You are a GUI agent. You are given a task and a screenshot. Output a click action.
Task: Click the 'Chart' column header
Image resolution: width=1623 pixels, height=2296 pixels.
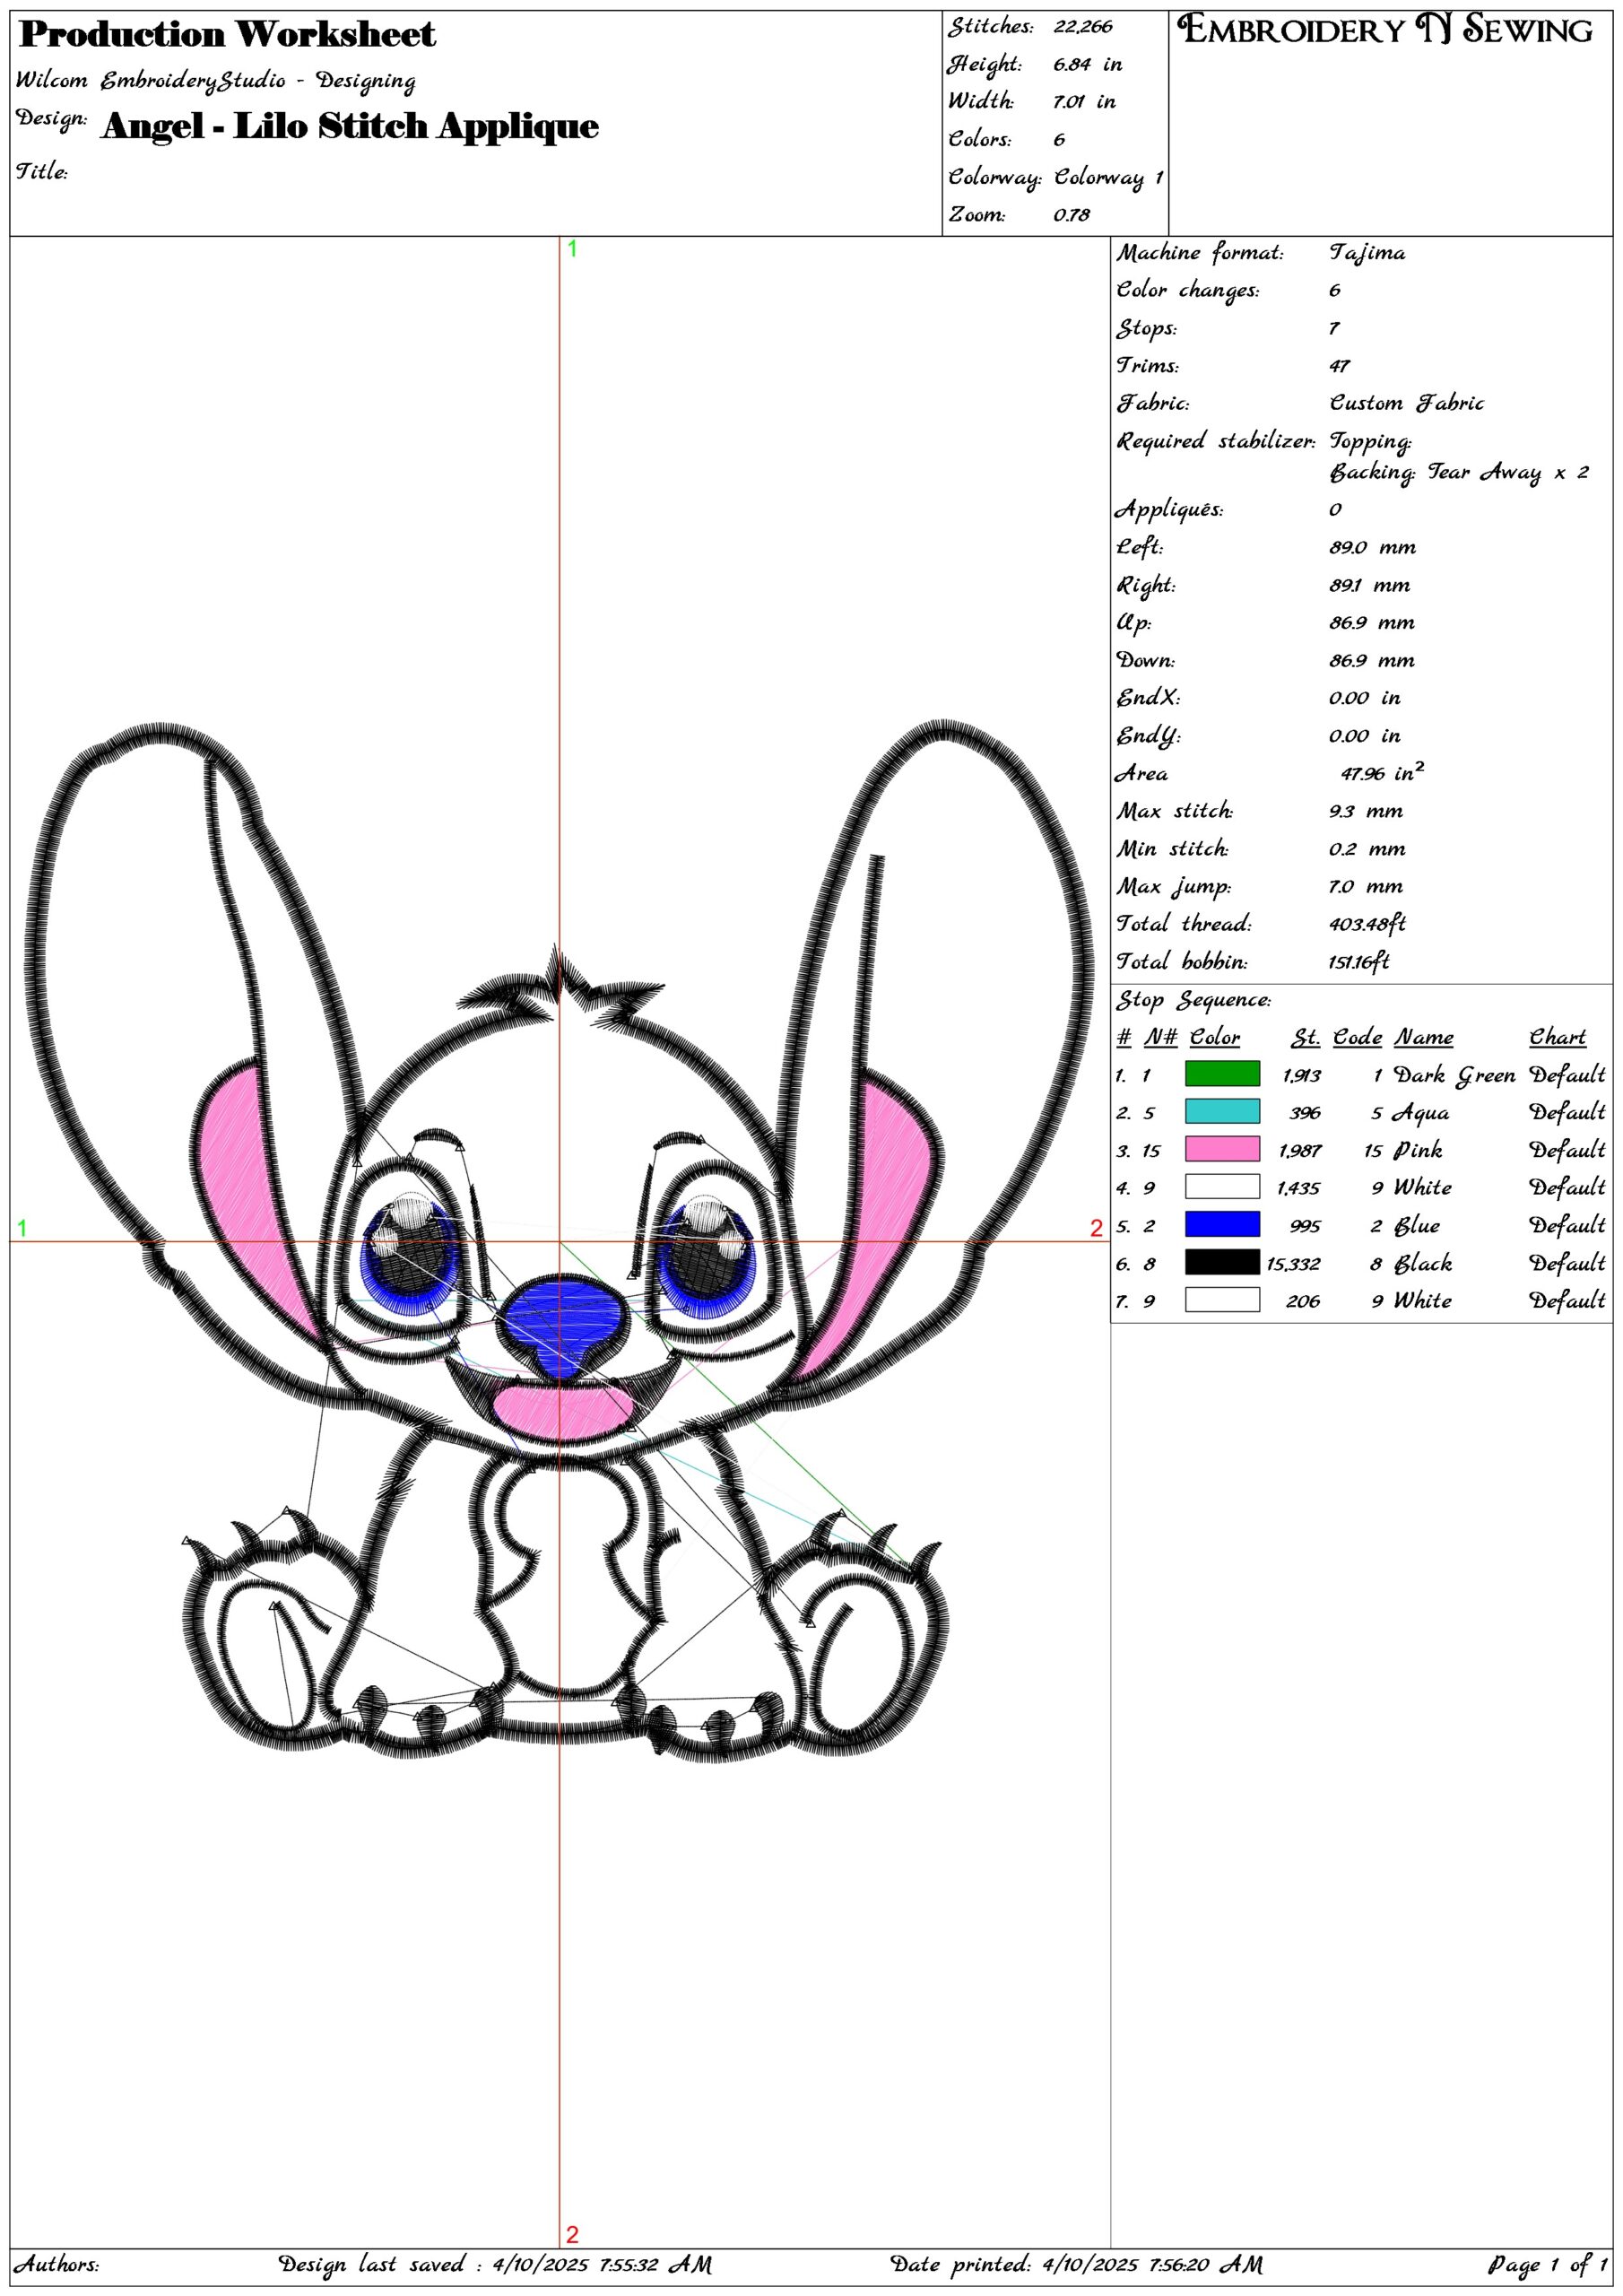coord(1557,1037)
